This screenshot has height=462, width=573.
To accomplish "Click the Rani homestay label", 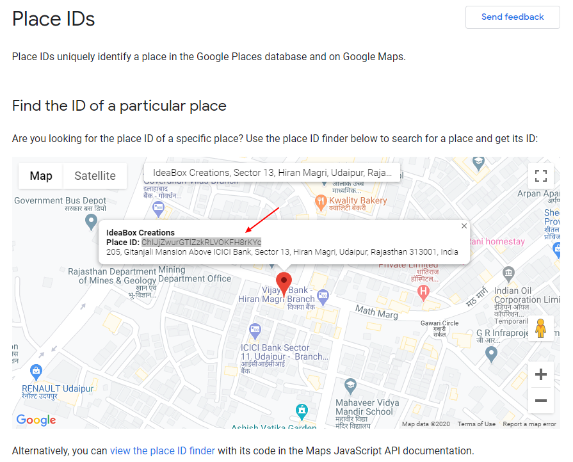I will click(497, 241).
